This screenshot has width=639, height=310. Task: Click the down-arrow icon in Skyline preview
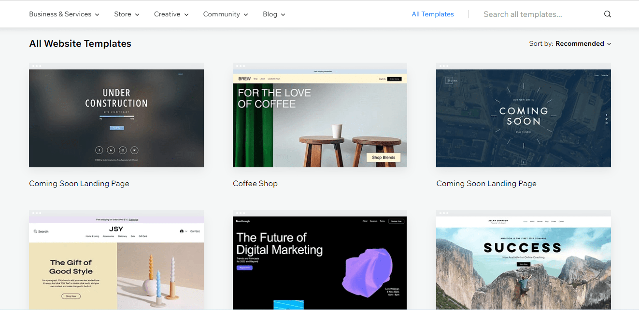click(x=523, y=162)
